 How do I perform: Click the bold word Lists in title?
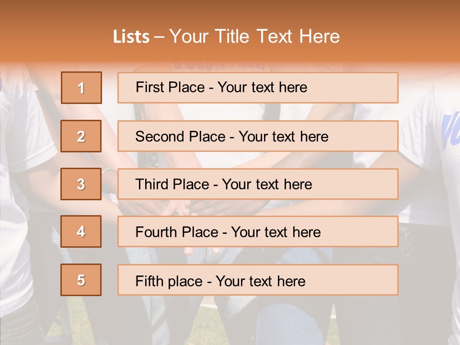click(x=131, y=37)
